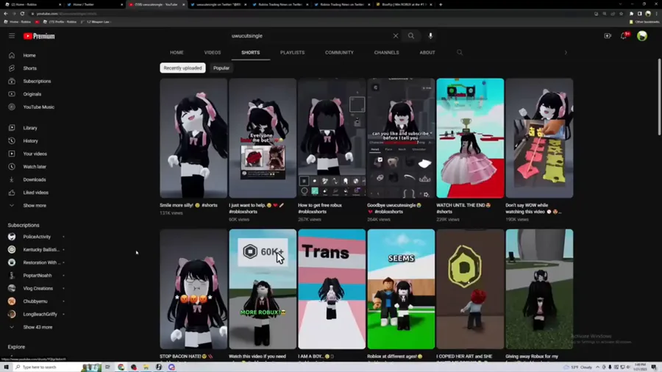Switch to the CHANNELS channel tab
The height and width of the screenshot is (372, 662).
(386, 53)
